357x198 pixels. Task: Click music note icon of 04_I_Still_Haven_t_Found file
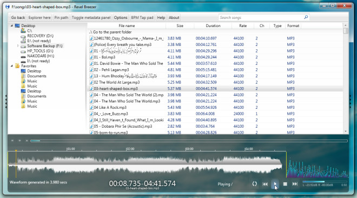click(x=91, y=120)
